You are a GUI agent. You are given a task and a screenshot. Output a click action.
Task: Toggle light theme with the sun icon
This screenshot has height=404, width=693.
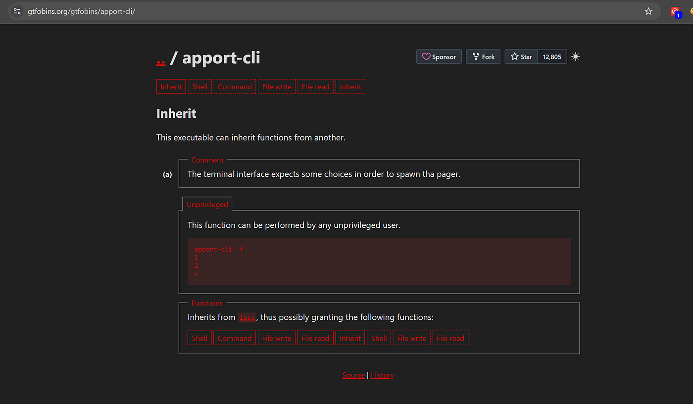click(575, 56)
